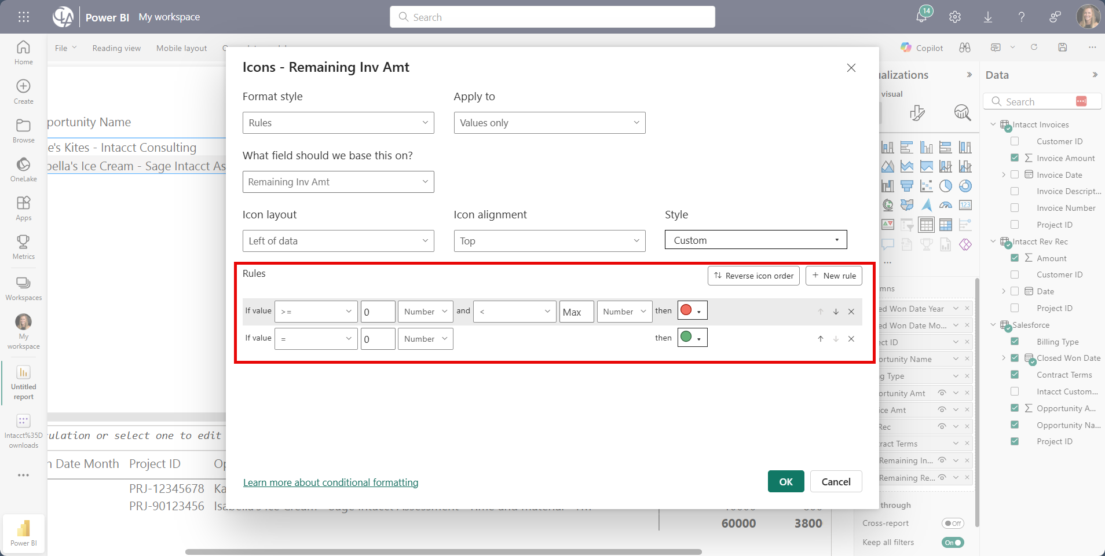This screenshot has height=556, width=1105.
Task: Open the red circle icon picker
Action: (692, 310)
